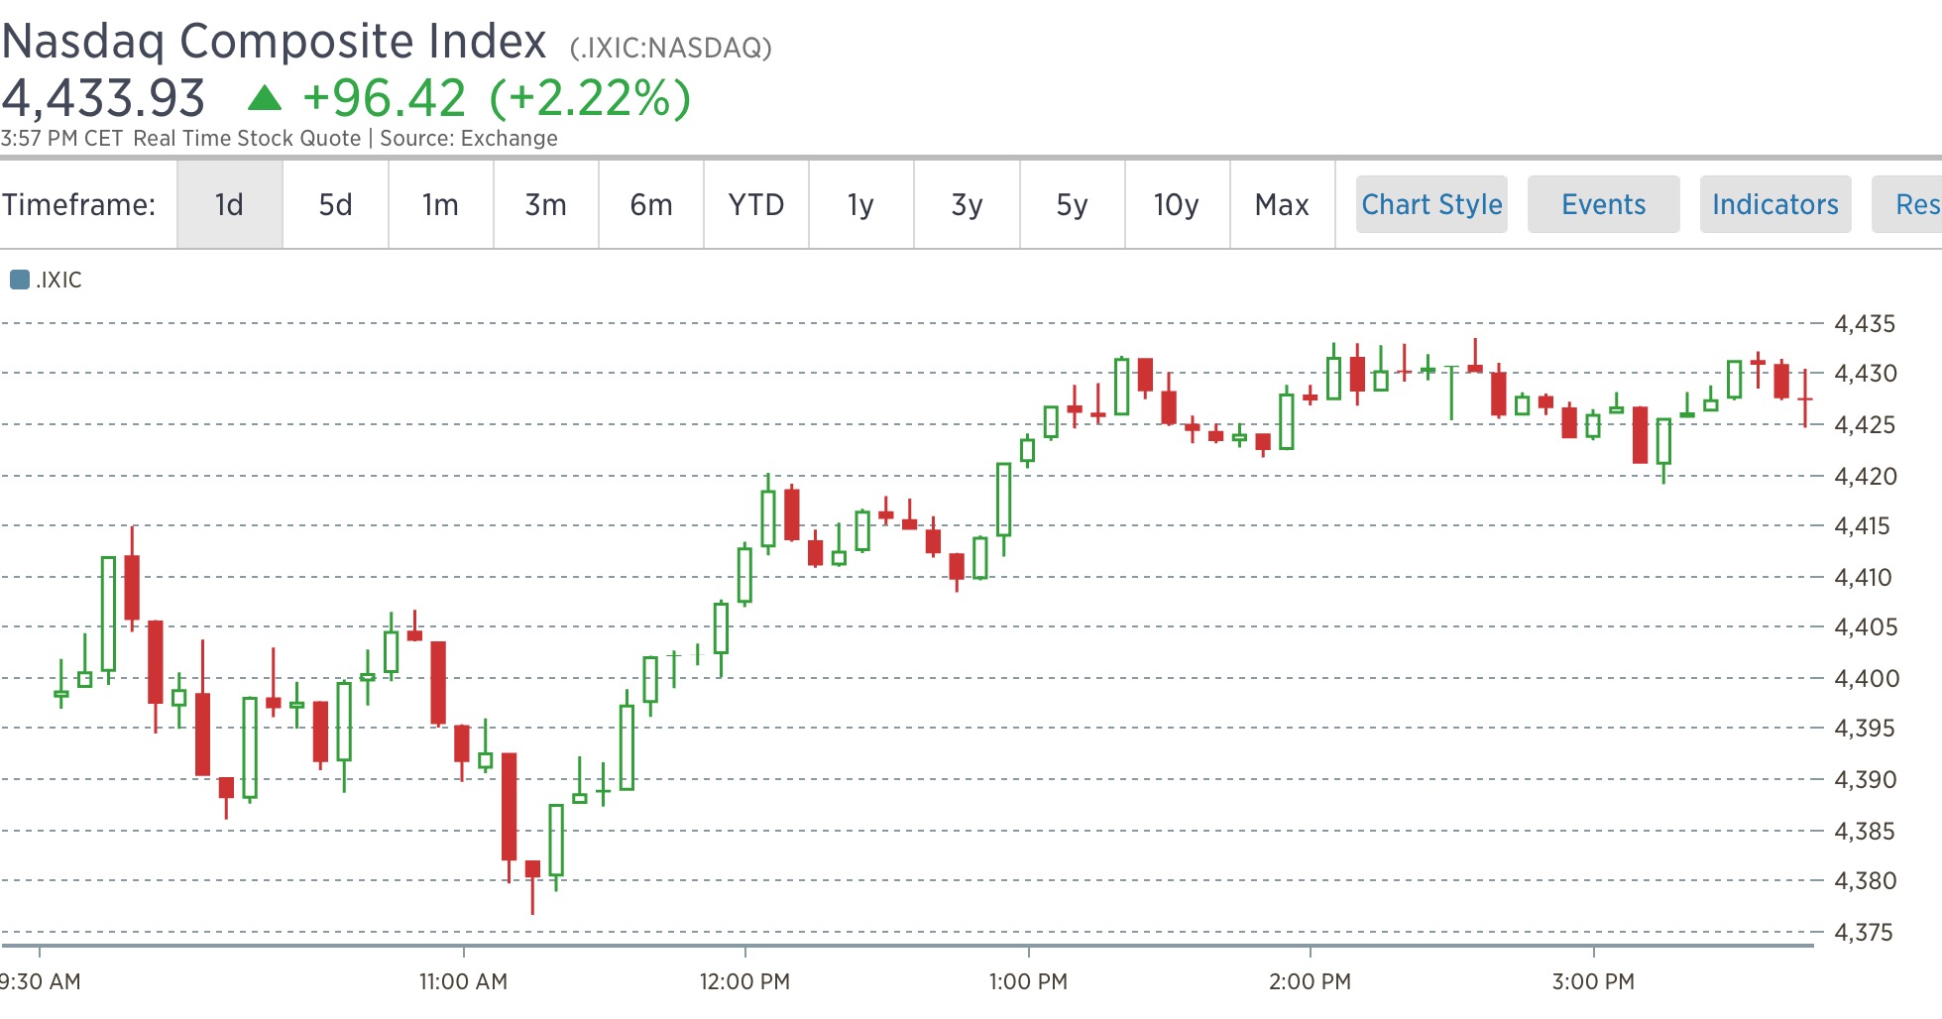Click the green up-arrow change indicator

pos(265,97)
